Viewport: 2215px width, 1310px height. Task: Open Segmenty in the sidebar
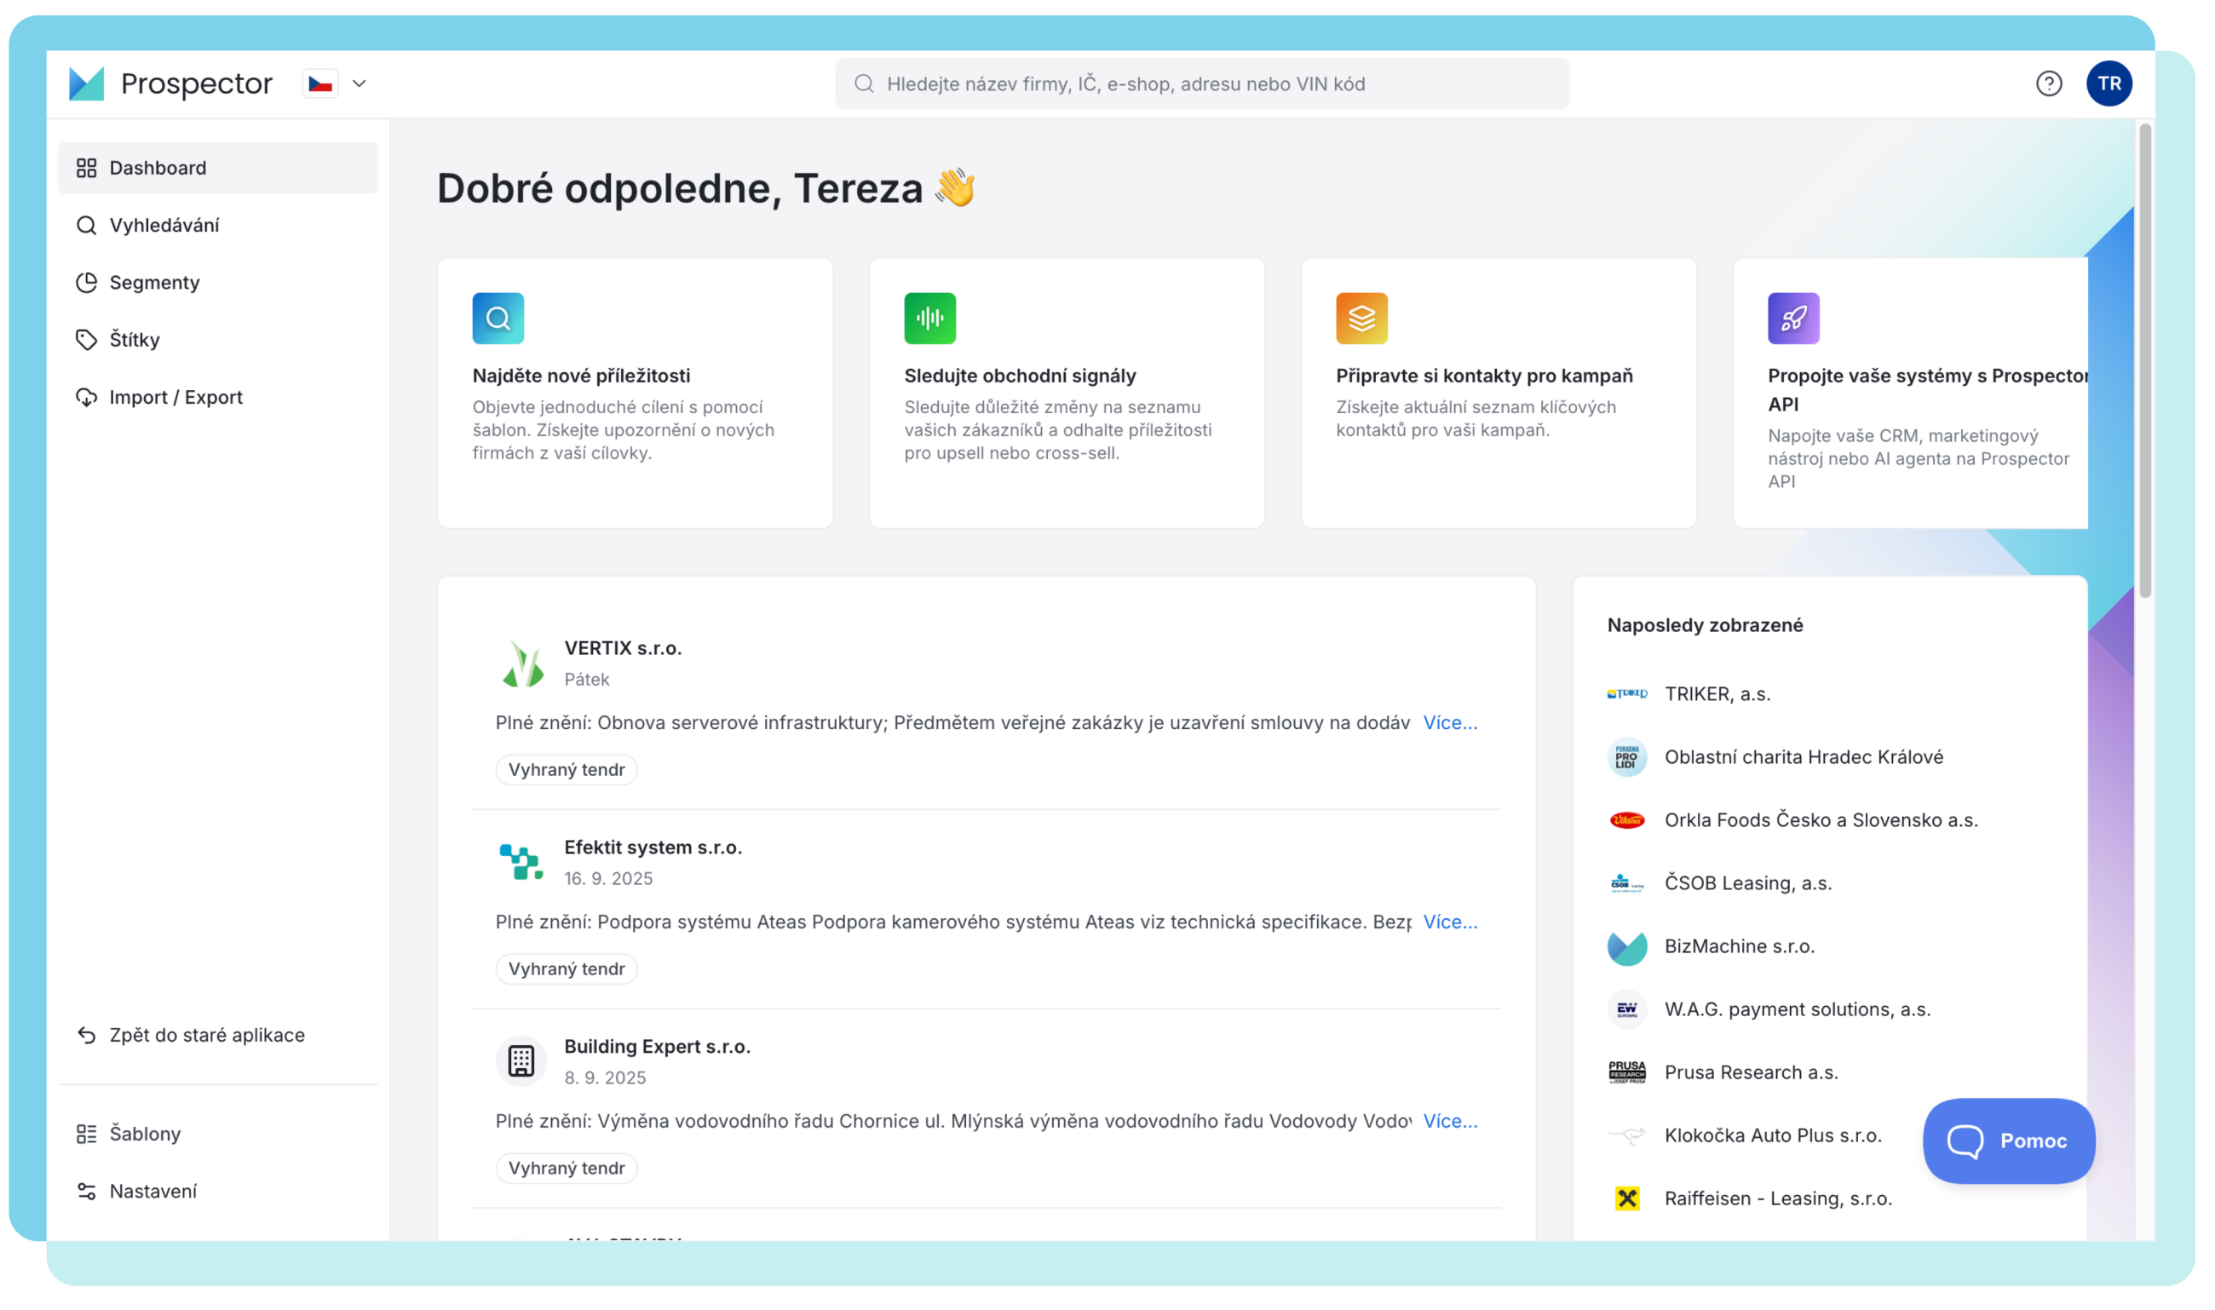click(154, 283)
